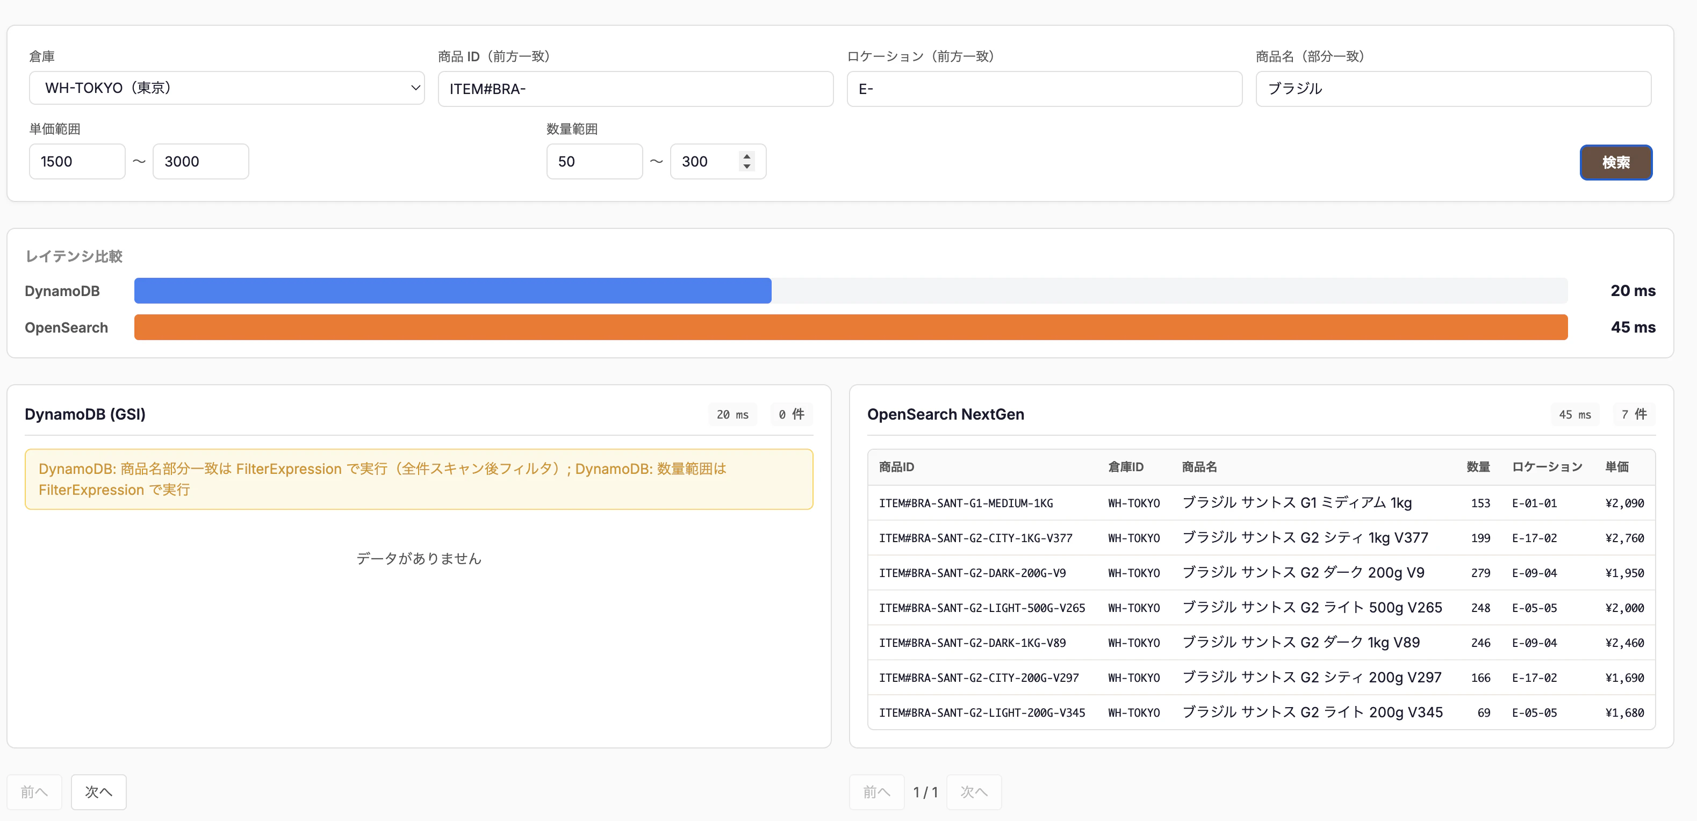This screenshot has height=821, width=1697.
Task: Decrease max quantity with stepper down arrow
Action: [x=746, y=166]
